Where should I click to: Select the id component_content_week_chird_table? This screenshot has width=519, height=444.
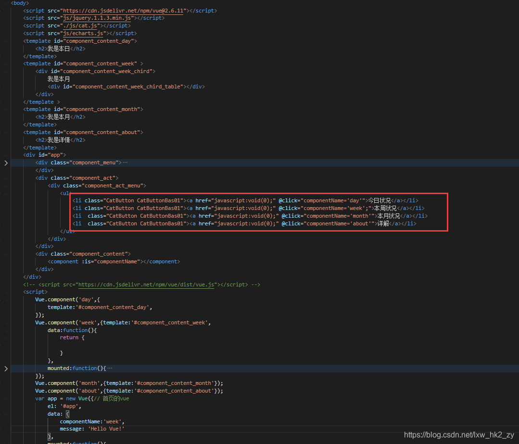click(128, 86)
